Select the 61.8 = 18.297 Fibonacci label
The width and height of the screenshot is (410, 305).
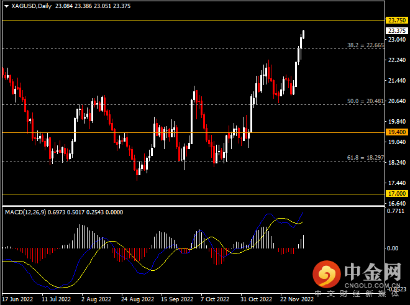coord(365,158)
